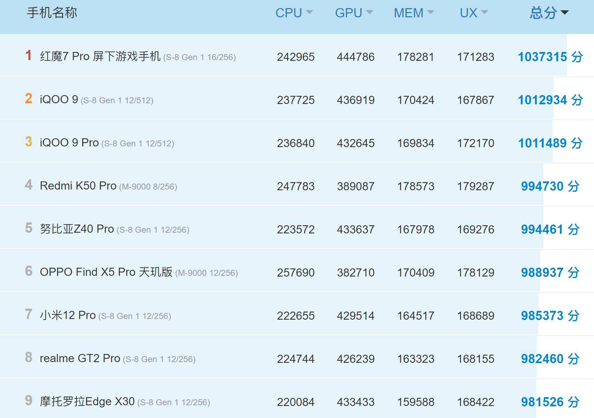Click CPU score 220084
The image size is (594, 418).
pos(296,402)
